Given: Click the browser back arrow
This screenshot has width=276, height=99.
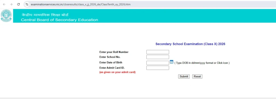Looking at the screenshot, I should (x=4, y=4).
